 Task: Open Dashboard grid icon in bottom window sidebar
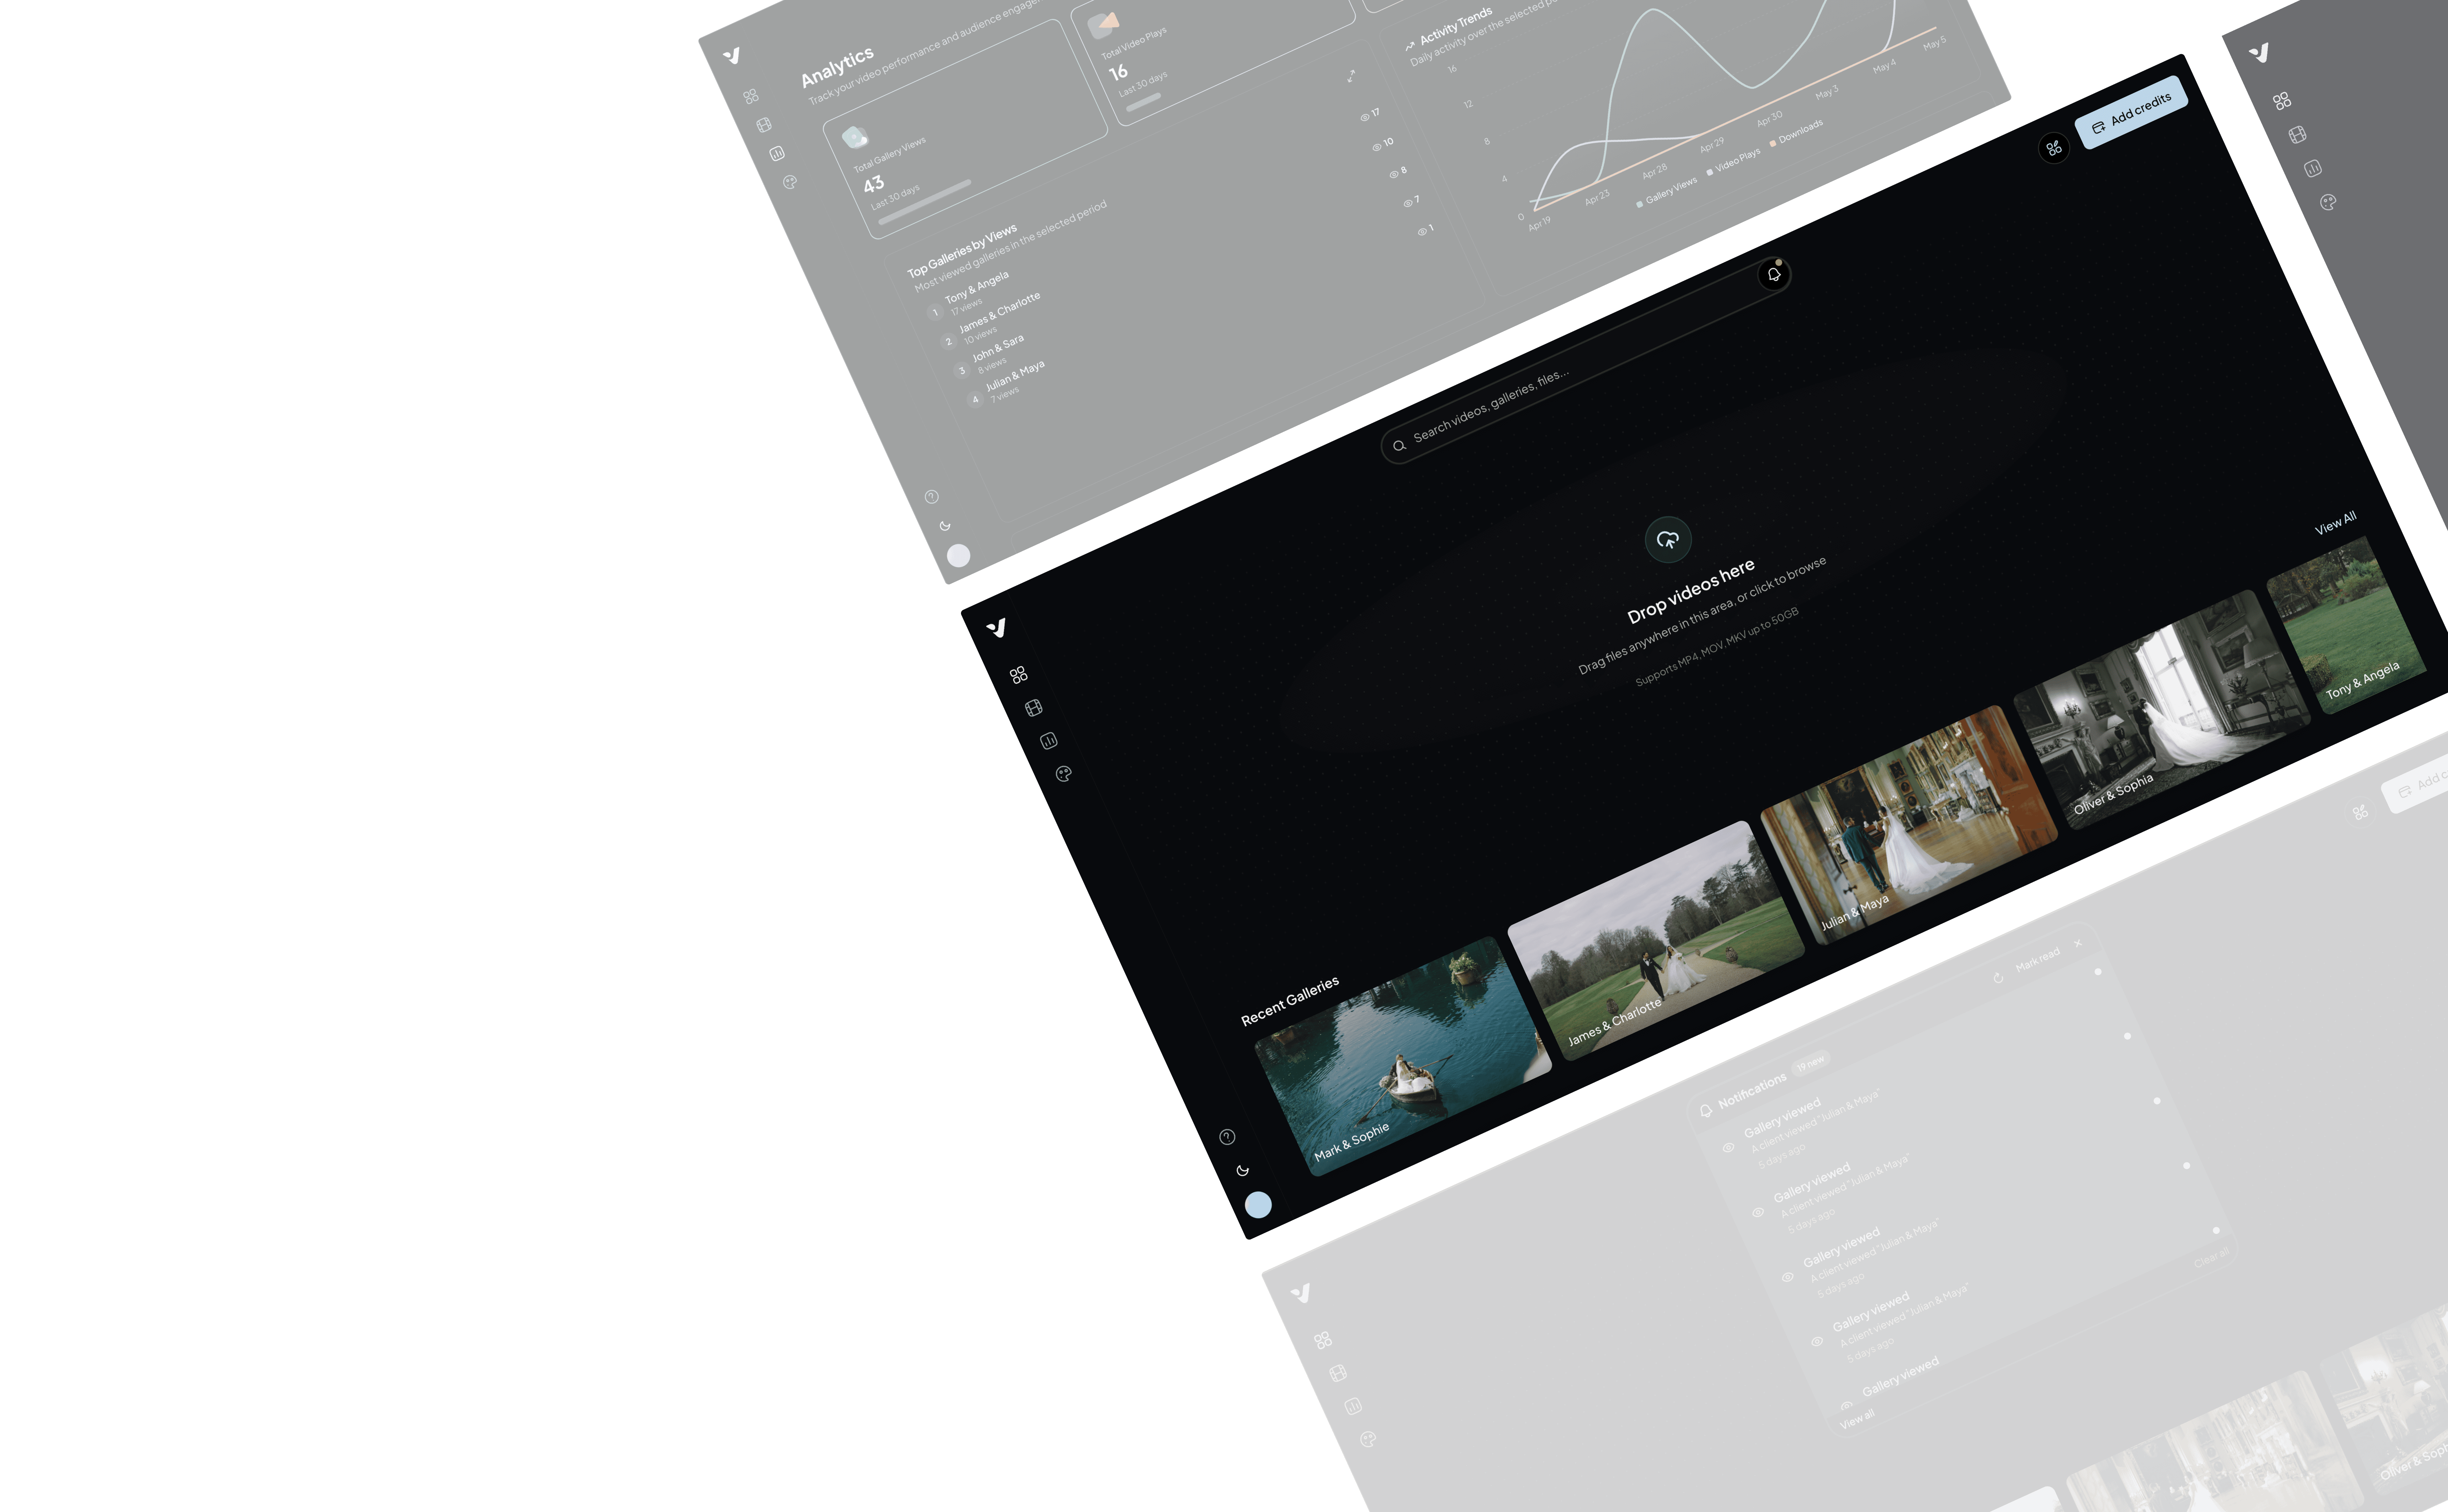click(1323, 1340)
